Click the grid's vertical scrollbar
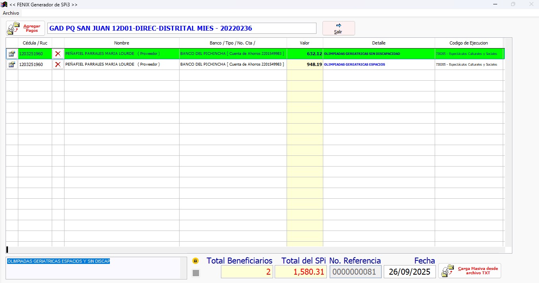 pos(508,143)
